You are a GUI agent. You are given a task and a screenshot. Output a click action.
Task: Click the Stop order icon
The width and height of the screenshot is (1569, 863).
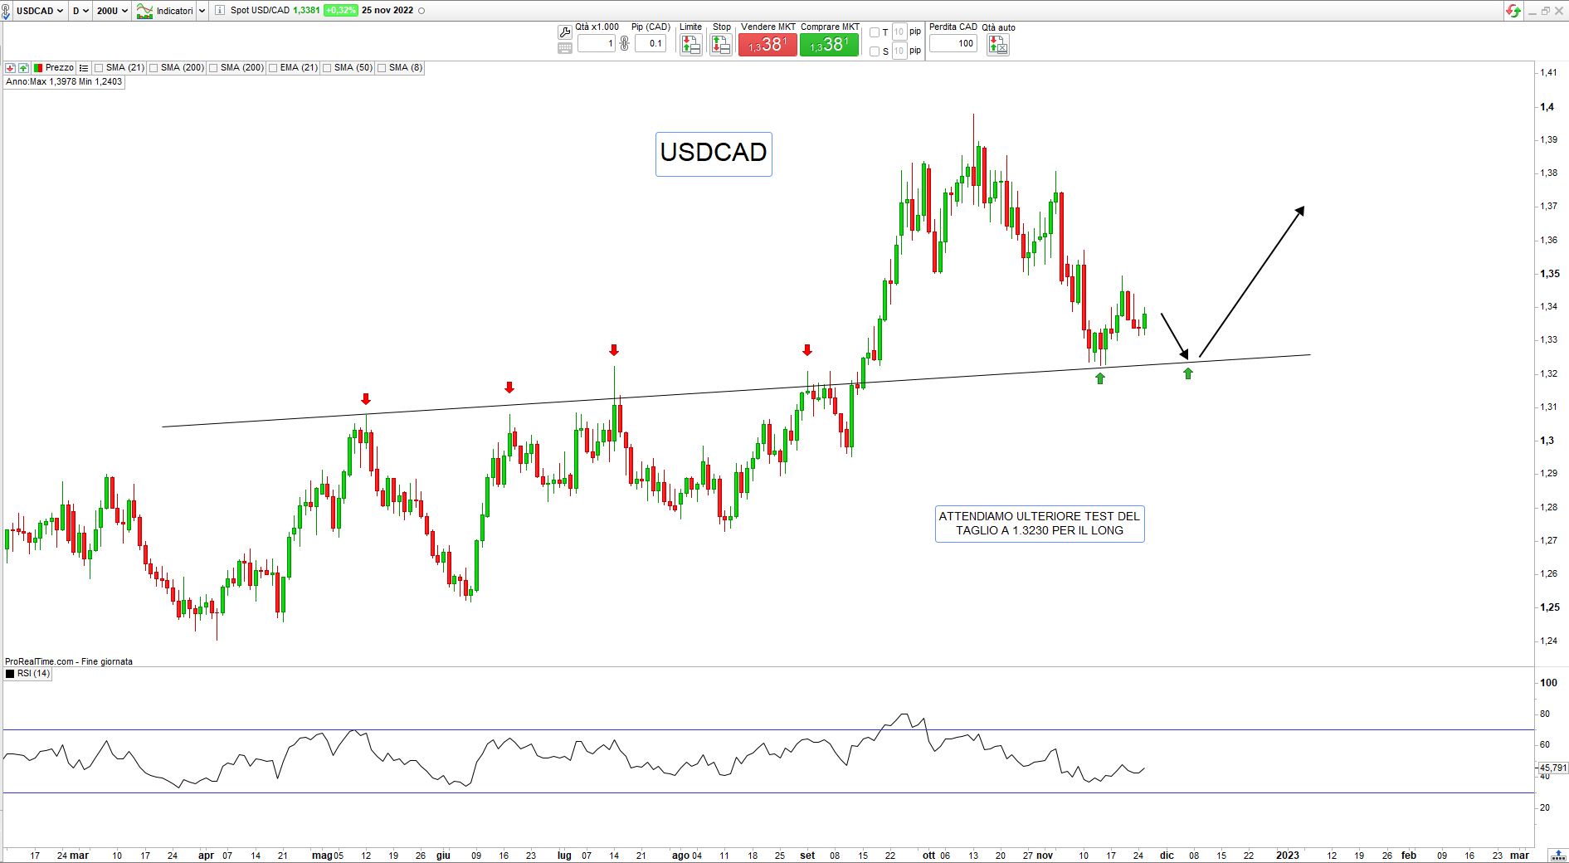721,45
